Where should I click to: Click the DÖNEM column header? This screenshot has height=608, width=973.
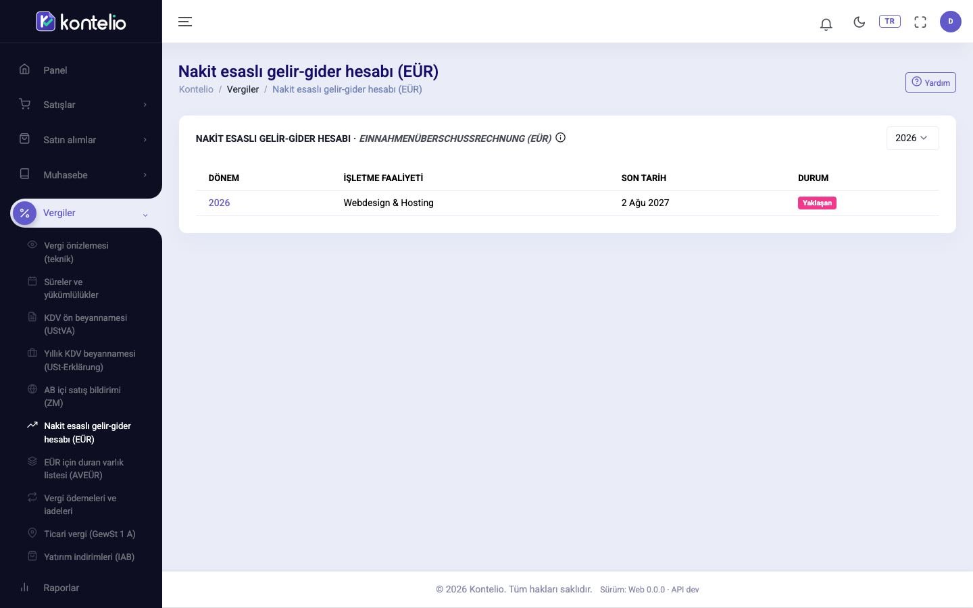coord(224,178)
